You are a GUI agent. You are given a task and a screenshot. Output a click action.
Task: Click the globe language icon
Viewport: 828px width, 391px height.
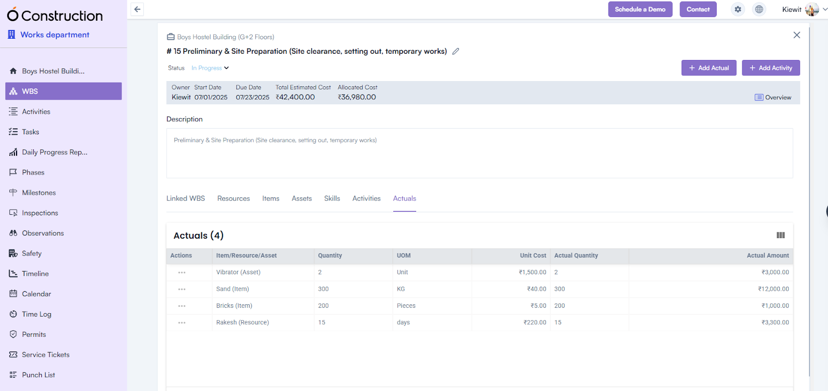(x=759, y=9)
